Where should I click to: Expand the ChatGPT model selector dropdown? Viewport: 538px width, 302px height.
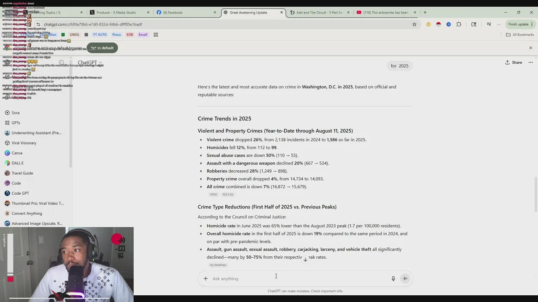(90, 62)
